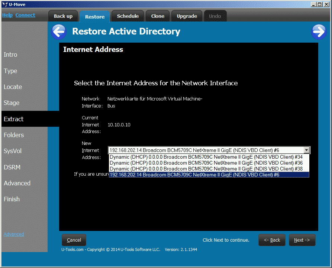332x268 pixels.
Task: Click the blue forward arrow icon
Action: pyautogui.click(x=319, y=32)
